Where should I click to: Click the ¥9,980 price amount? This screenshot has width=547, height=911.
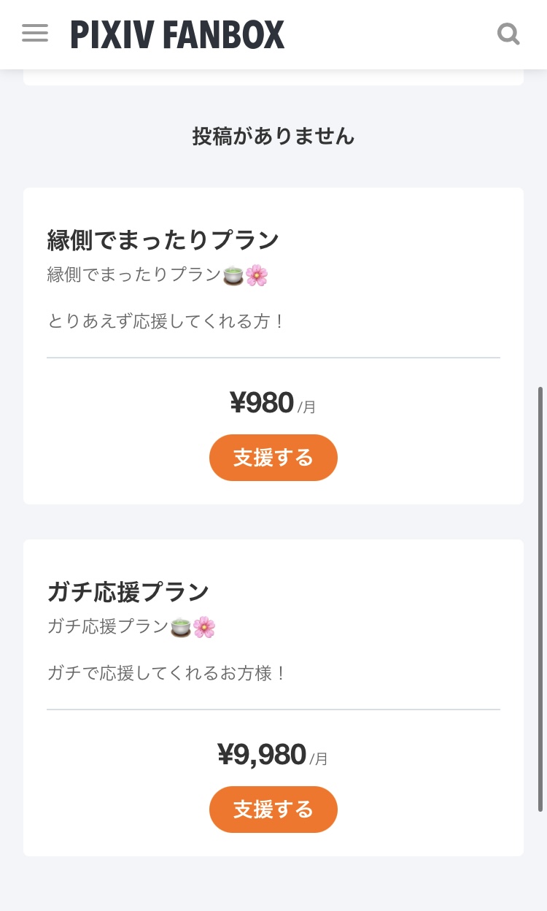click(x=262, y=754)
